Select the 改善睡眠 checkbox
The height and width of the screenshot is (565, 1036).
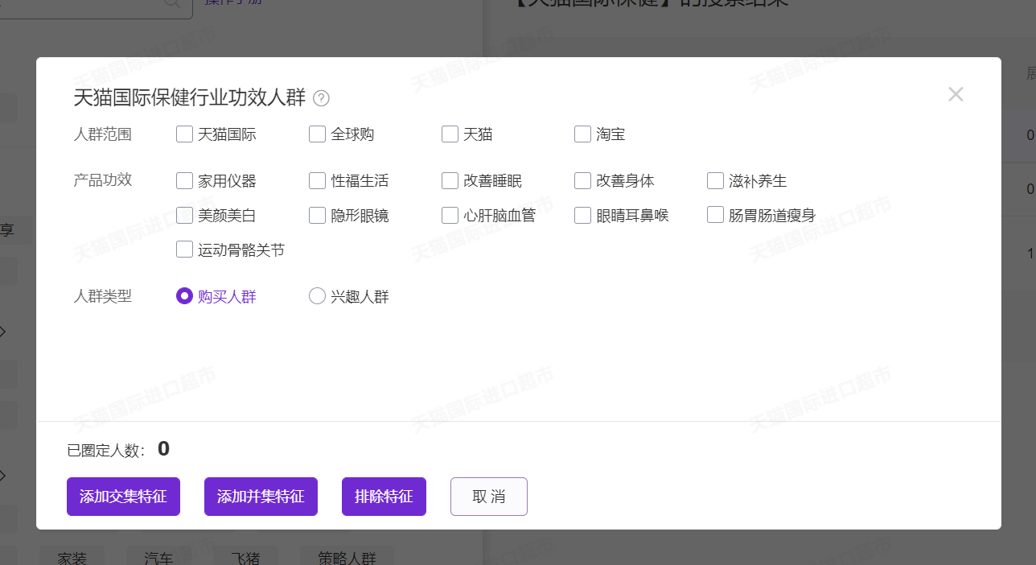[x=450, y=181]
